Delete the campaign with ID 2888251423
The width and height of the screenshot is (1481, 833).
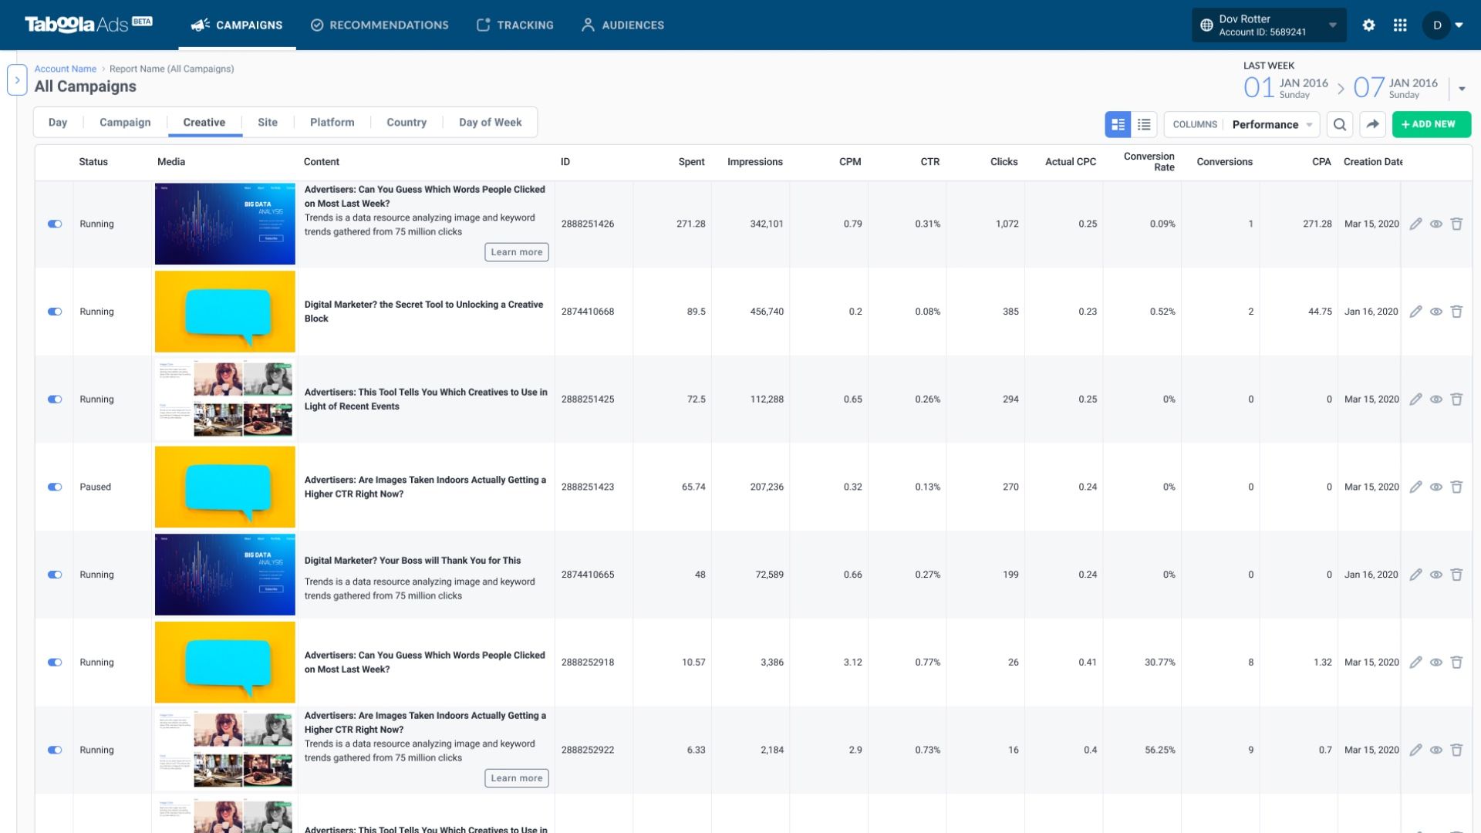(x=1457, y=487)
